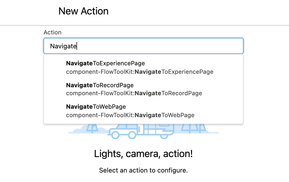Click the car's front wheel in the illustration
Image resolution: width=289 pixels, height=182 pixels.
[x=115, y=135]
